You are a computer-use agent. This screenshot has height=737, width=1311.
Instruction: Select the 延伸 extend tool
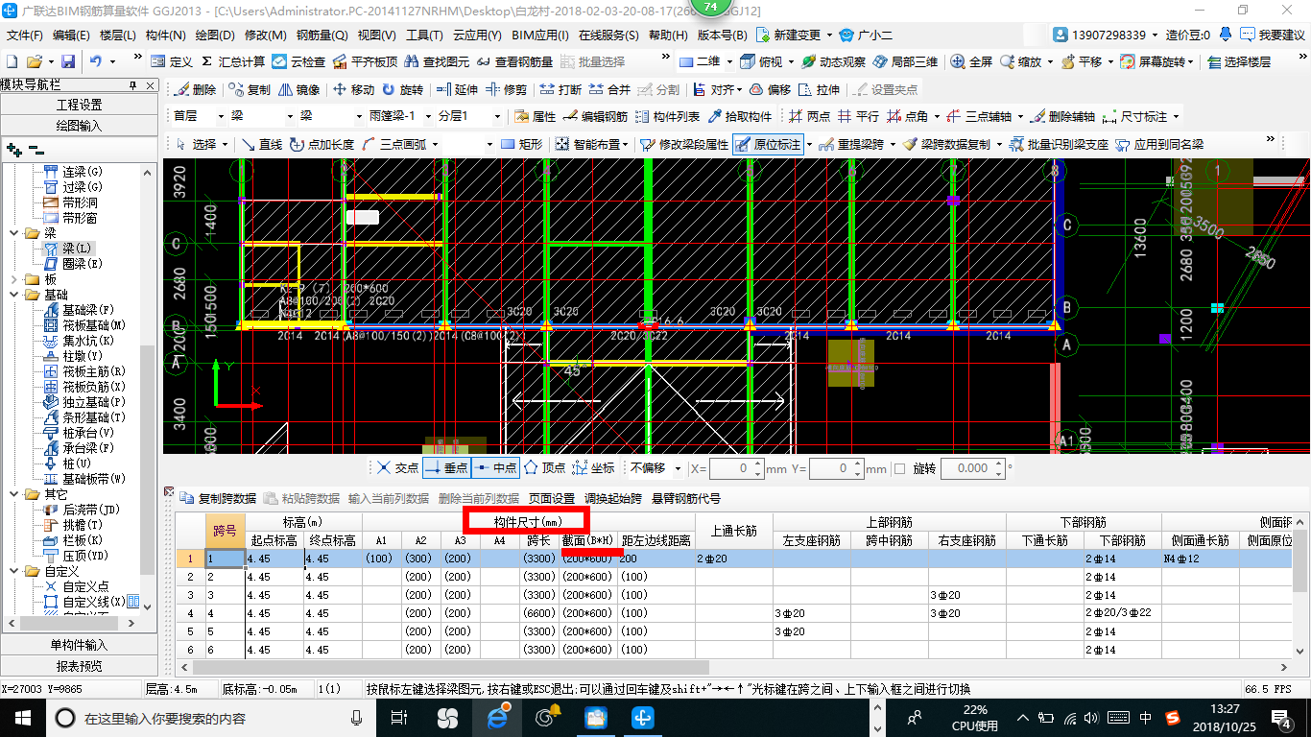457,89
